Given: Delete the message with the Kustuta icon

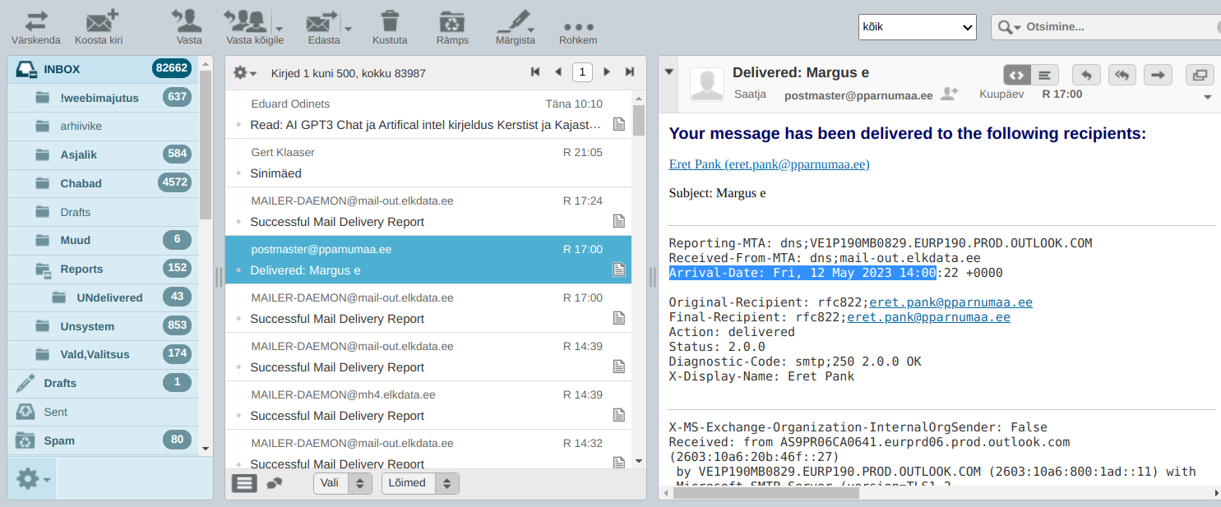Looking at the screenshot, I should [x=390, y=27].
